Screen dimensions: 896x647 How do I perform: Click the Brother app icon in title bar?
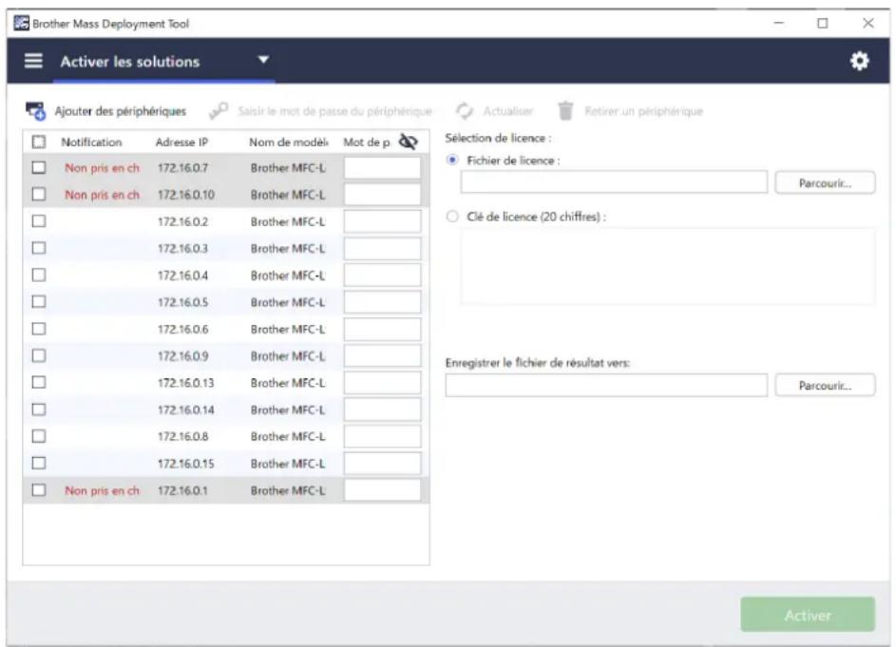tap(21, 23)
